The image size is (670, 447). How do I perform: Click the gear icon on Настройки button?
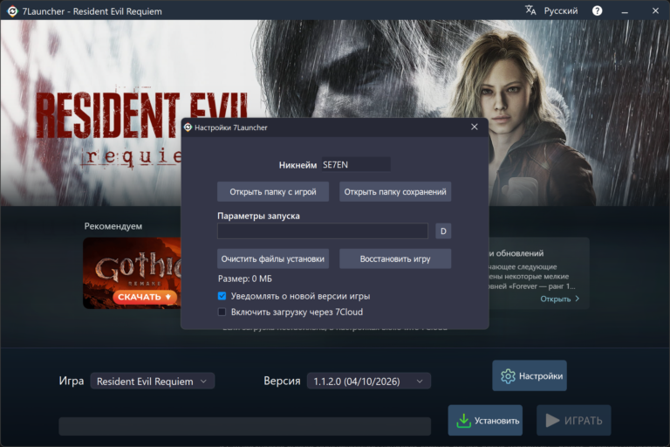pos(508,376)
